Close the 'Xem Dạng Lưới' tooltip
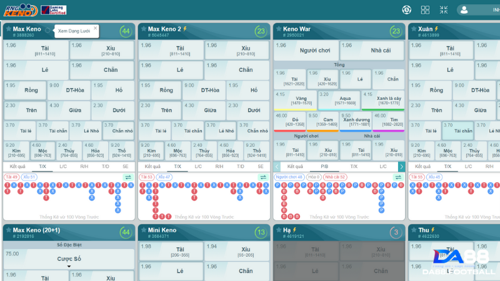The image size is (500, 281). pos(95,28)
